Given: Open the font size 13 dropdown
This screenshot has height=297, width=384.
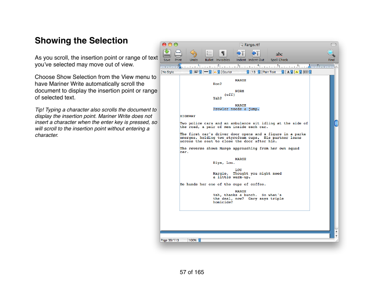Looking at the screenshot, I should tap(256, 72).
